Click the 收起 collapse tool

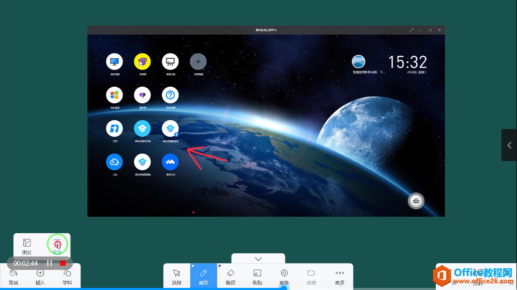pyautogui.click(x=257, y=277)
